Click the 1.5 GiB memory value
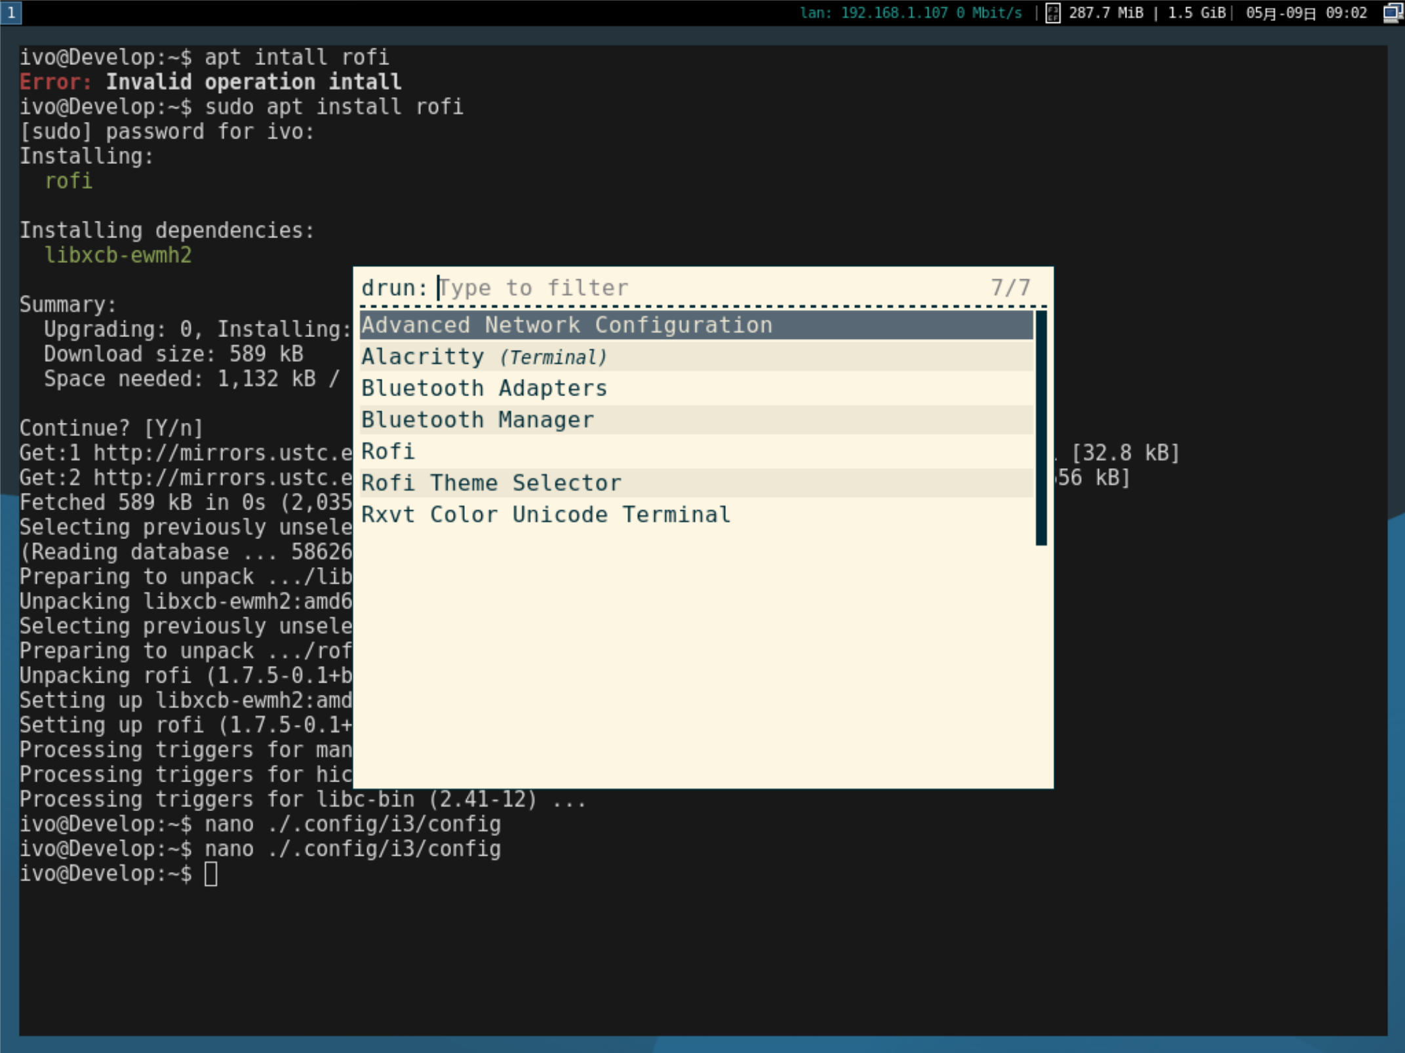 click(1196, 12)
